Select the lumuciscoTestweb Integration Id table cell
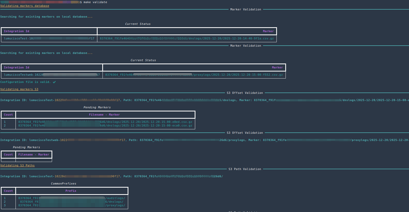The width and height of the screenshot is (409, 212). click(52, 75)
